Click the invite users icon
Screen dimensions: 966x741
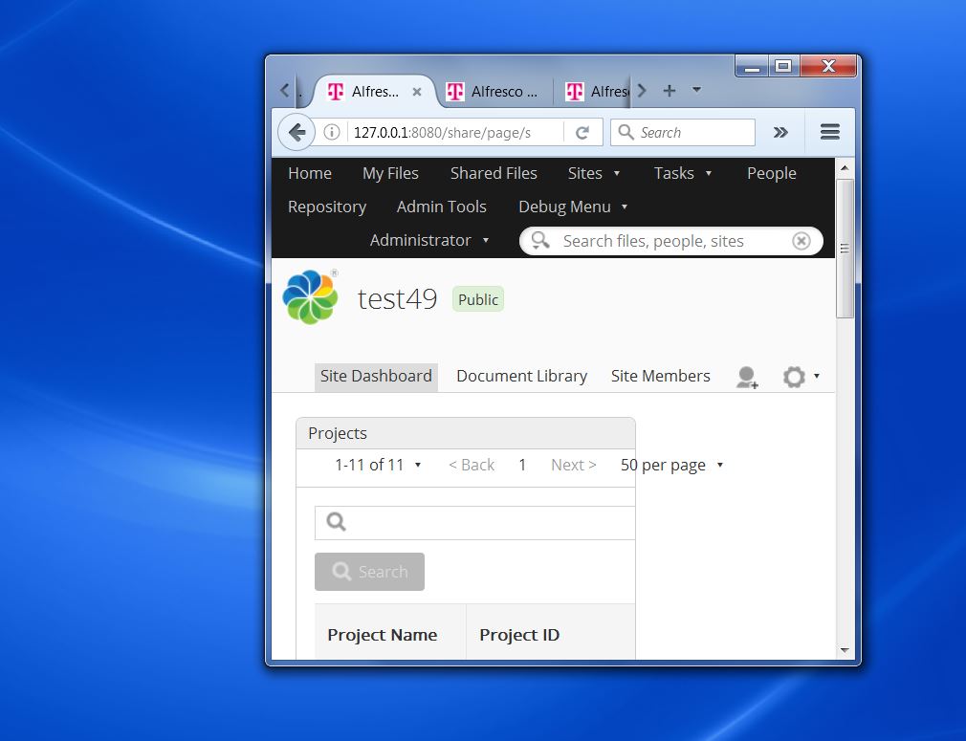pos(747,378)
